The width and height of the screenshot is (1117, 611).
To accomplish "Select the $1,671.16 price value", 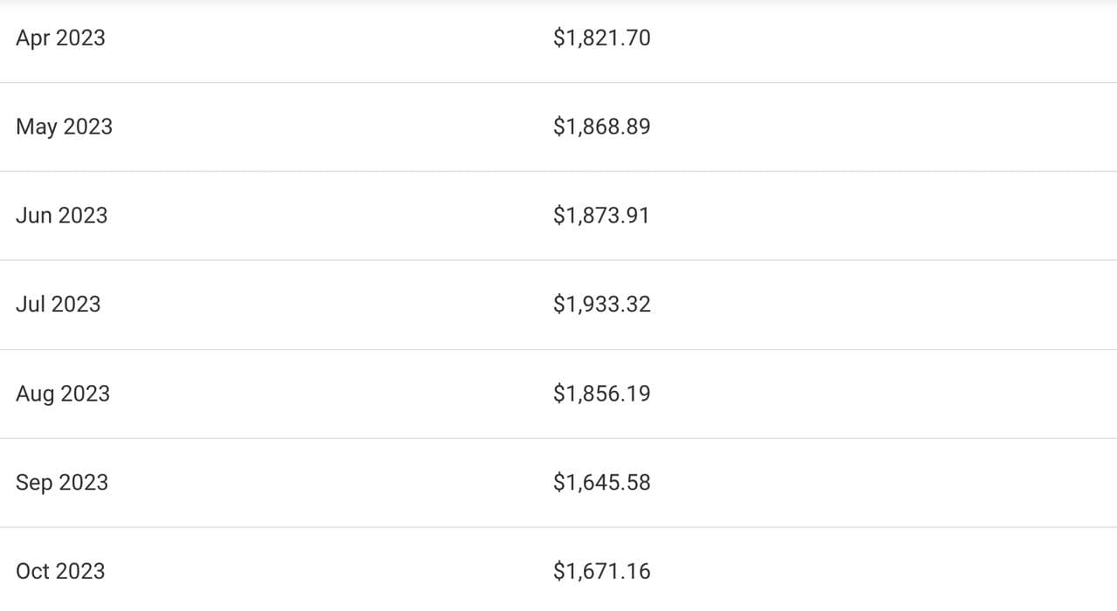I will (x=601, y=572).
